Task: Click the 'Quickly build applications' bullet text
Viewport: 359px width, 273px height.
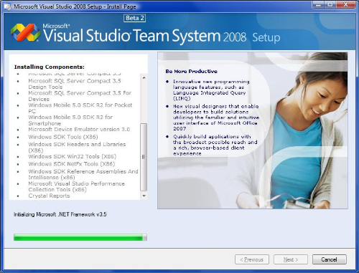Action: (215, 145)
